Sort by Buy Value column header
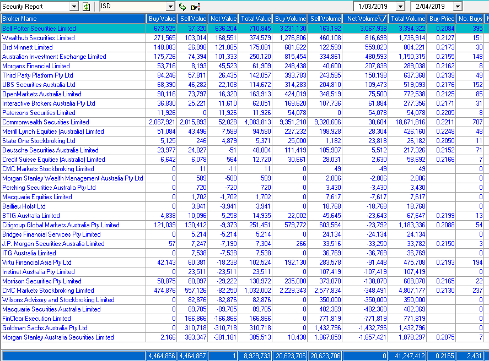Screen dimensions: 489x361 pyautogui.click(x=161, y=19)
